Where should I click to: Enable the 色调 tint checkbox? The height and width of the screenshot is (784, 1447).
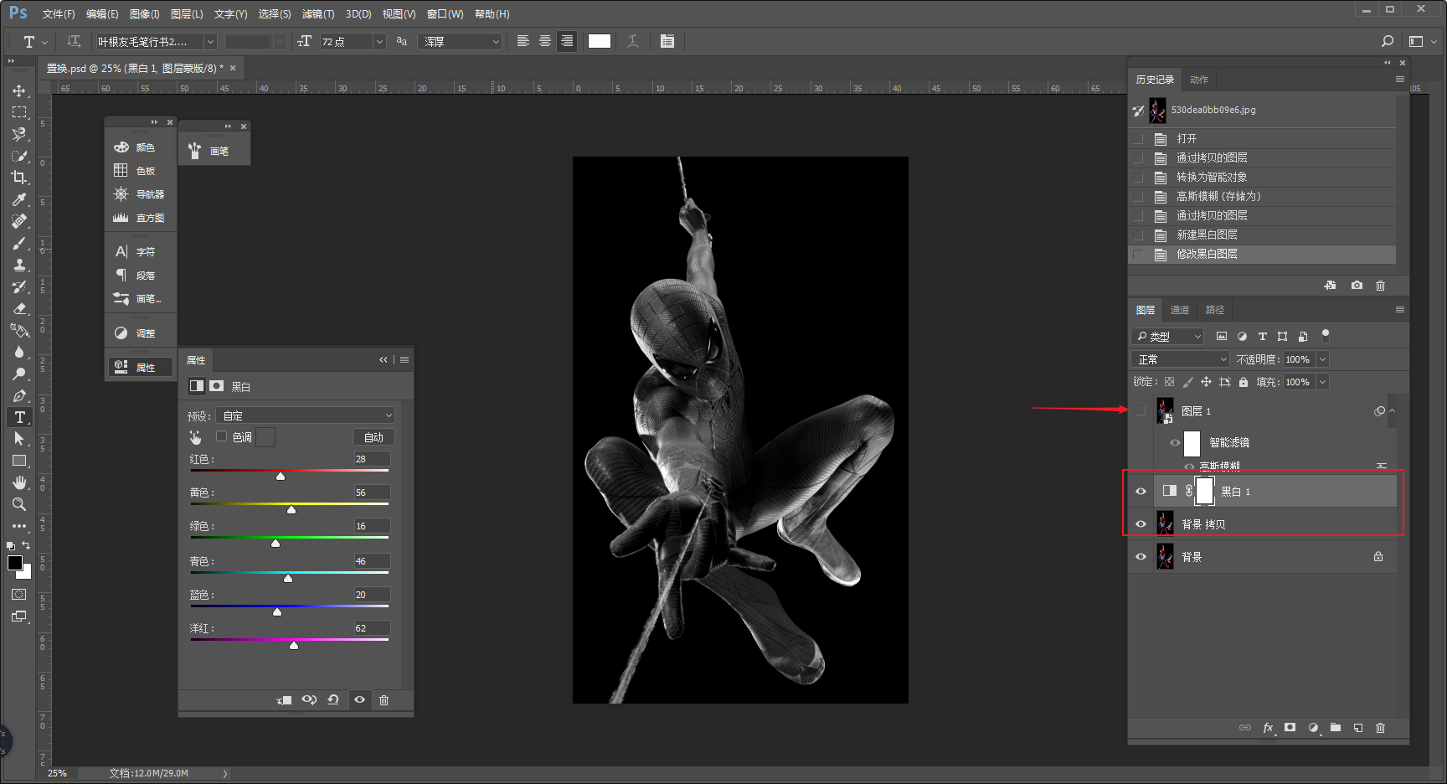(222, 436)
